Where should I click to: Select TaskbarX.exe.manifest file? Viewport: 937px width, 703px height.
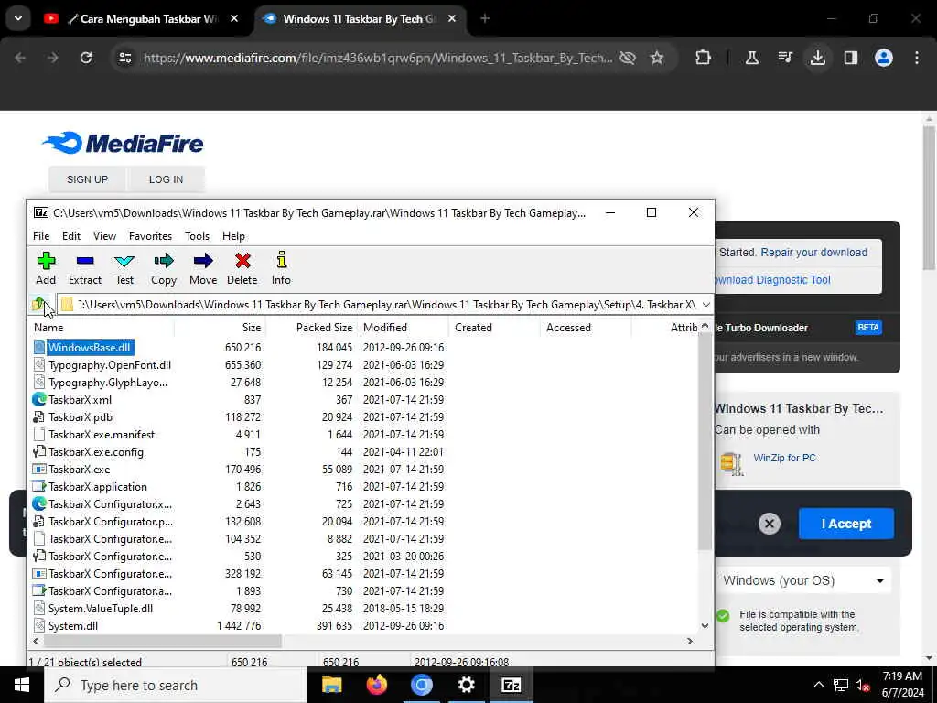click(x=102, y=435)
